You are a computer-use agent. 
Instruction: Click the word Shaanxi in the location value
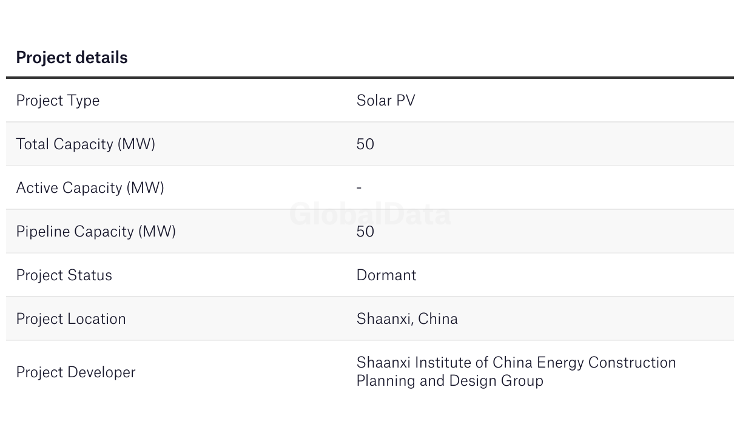click(385, 319)
